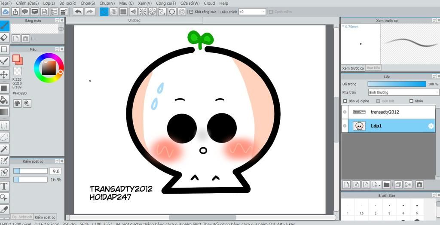Image resolution: width=440 pixels, height=225 pixels.
Task: Open the Bộ lọc(R) menu
Action: [x=67, y=3]
